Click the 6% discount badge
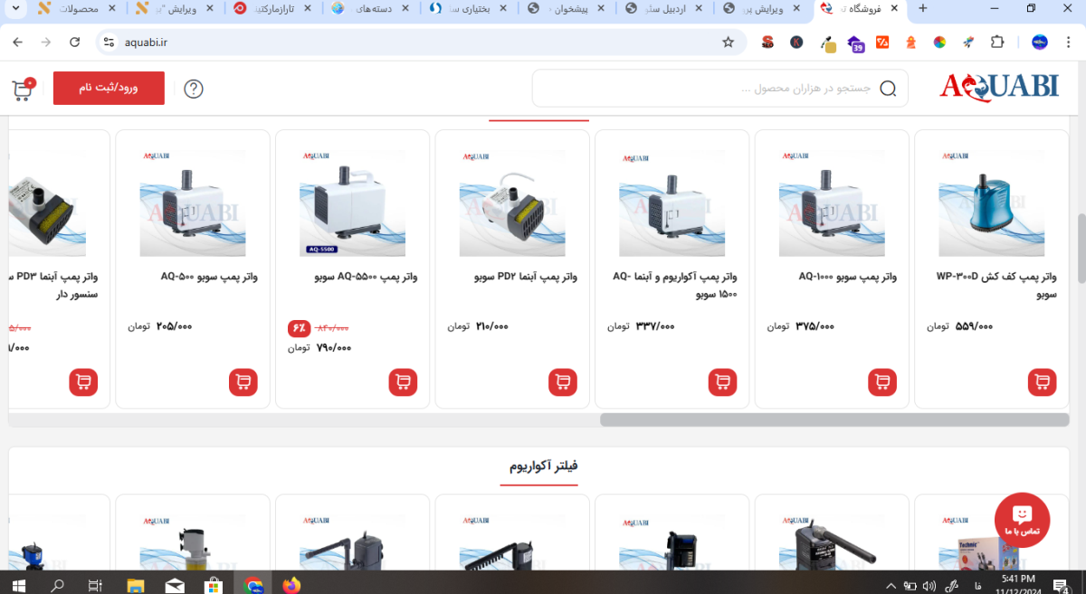Screen dimensions: 1086x594 299,329
